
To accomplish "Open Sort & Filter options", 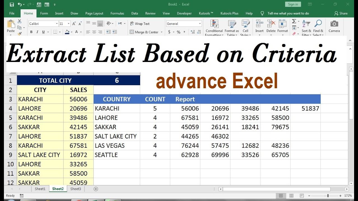I will pos(306,28).
